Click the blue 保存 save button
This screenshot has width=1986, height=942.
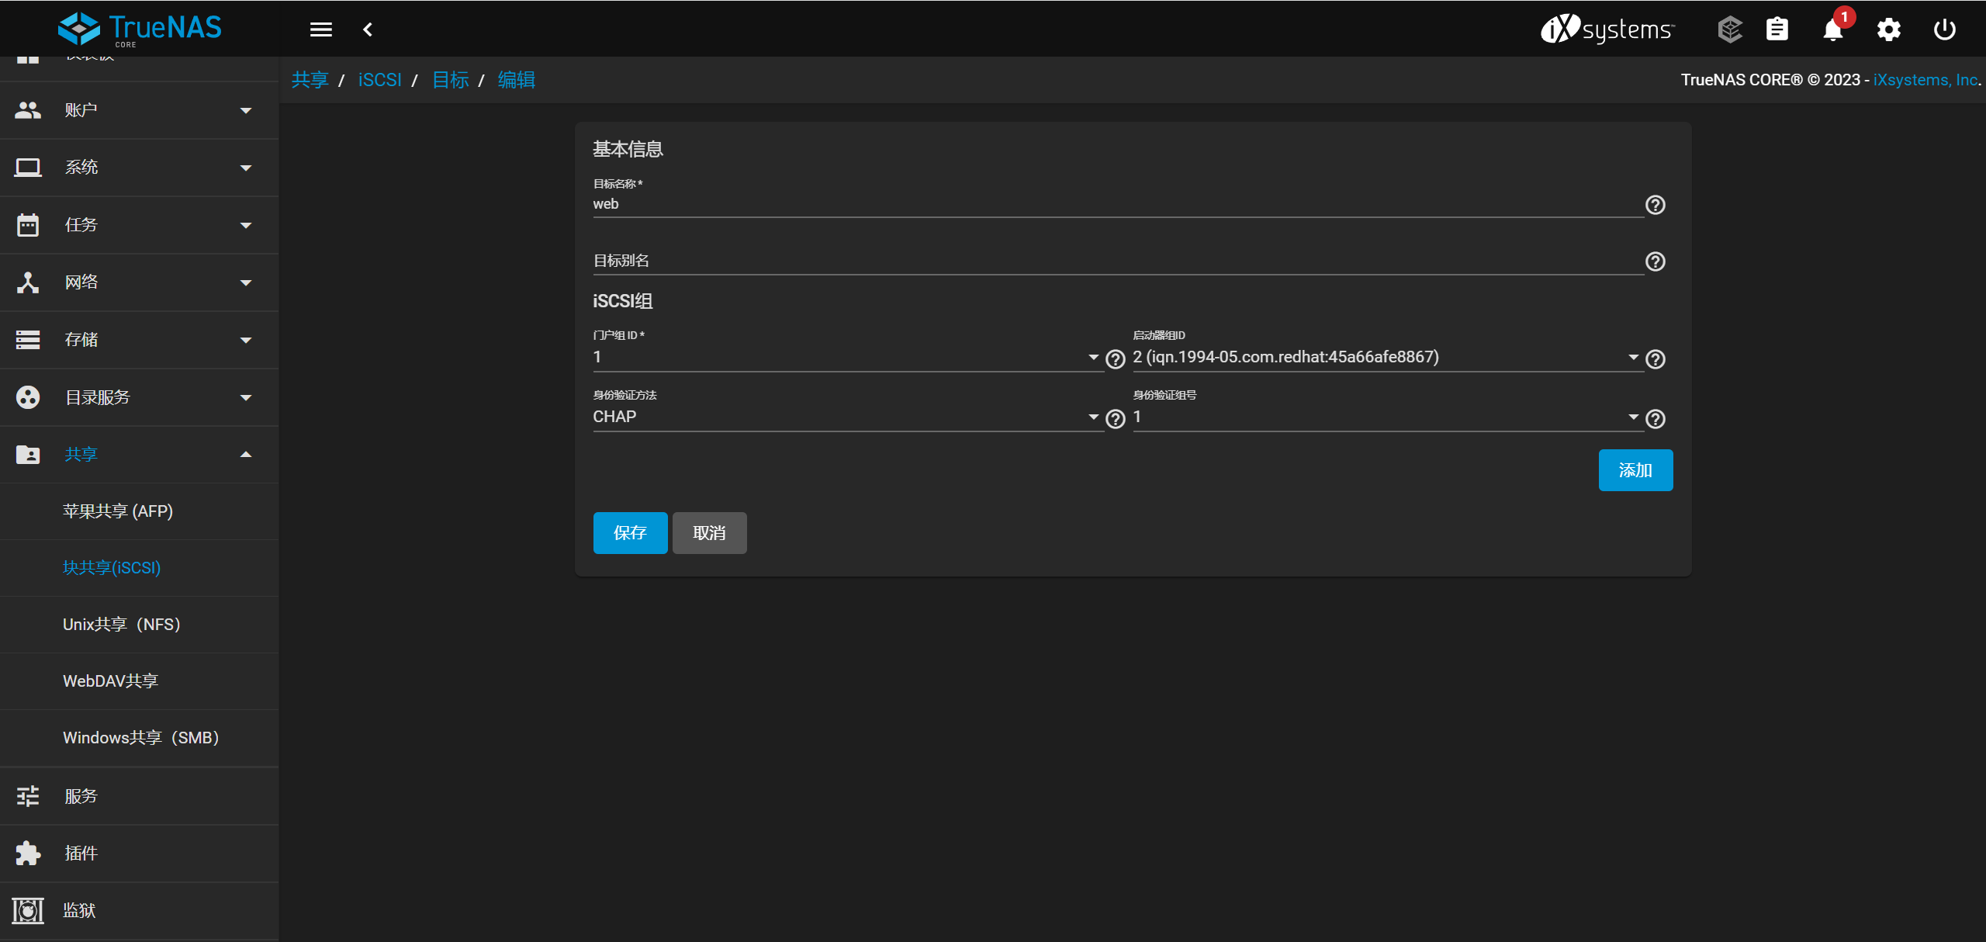[x=629, y=533]
